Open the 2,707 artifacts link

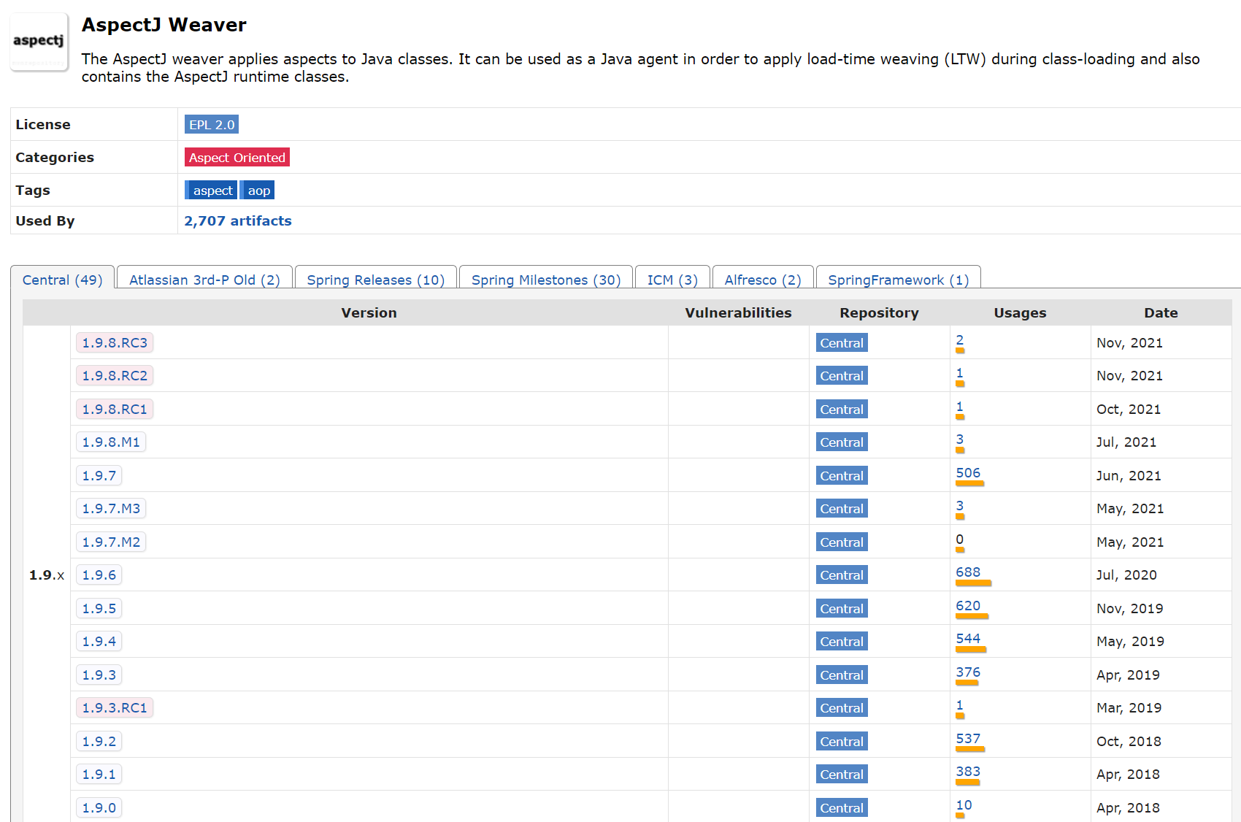click(238, 220)
